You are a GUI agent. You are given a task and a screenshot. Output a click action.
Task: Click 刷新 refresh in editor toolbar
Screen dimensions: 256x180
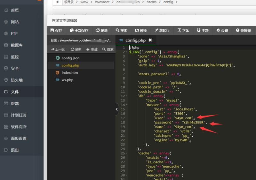point(102,30)
